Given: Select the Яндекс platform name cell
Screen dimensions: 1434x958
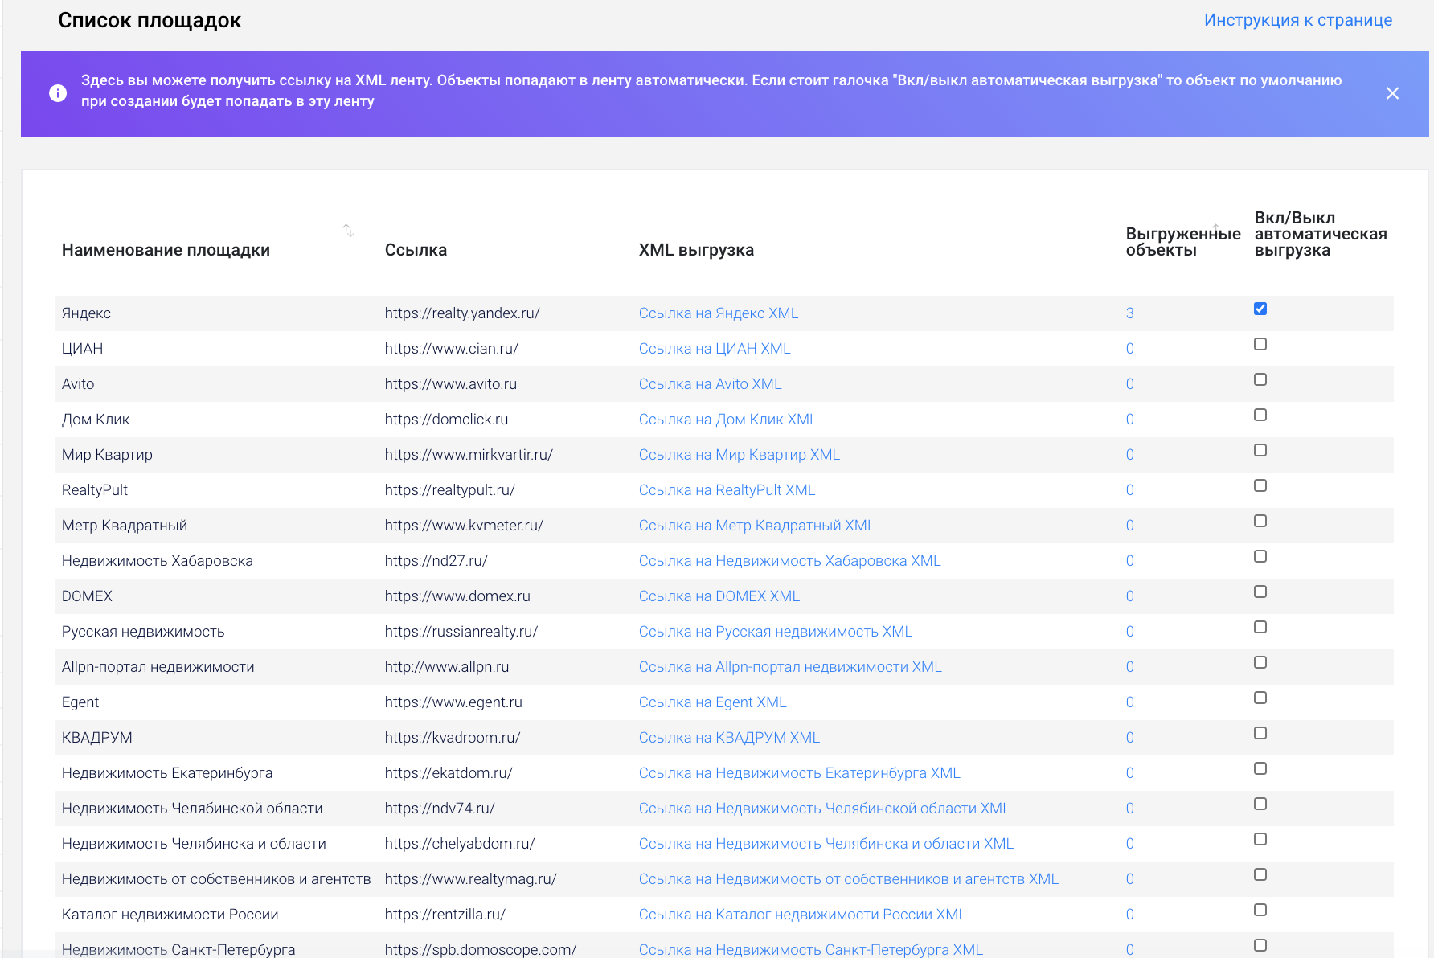Looking at the screenshot, I should tap(86, 313).
